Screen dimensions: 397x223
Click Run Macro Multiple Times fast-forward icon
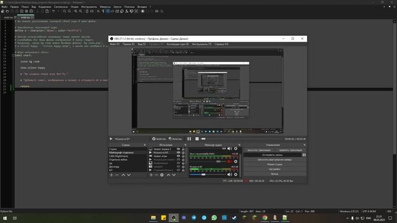coord(157,11)
